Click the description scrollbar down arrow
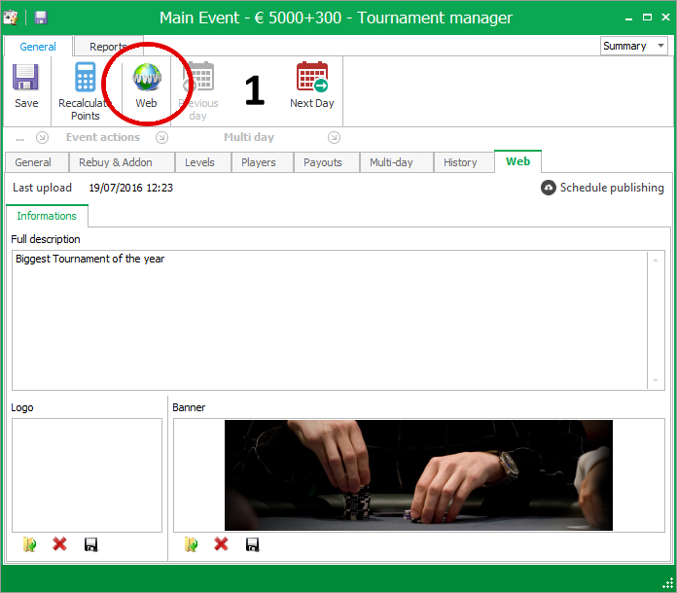This screenshot has width=677, height=593. pyautogui.click(x=656, y=381)
